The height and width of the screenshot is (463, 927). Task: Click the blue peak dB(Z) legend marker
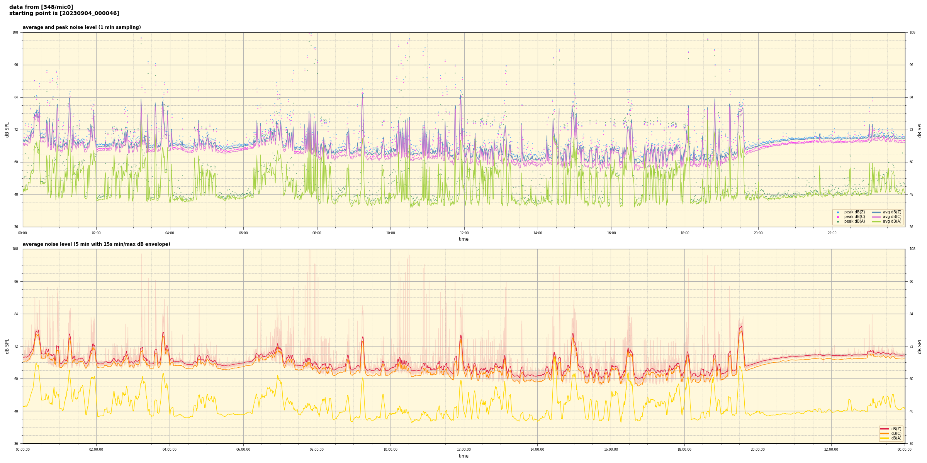tap(838, 212)
